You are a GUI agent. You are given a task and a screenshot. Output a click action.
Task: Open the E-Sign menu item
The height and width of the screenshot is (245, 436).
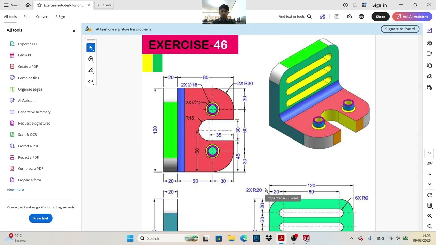pyautogui.click(x=60, y=17)
